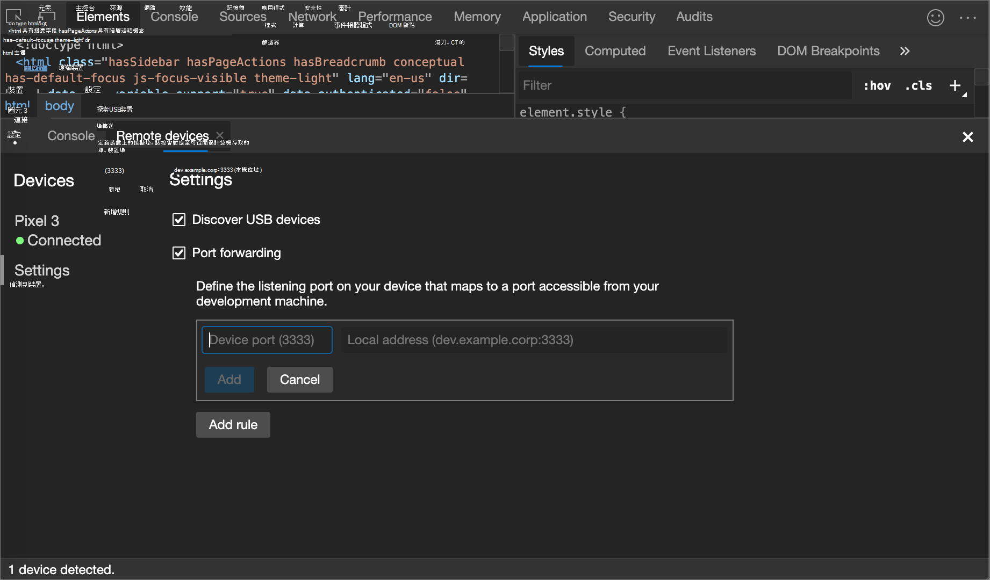Open the feedback smiley icon

coord(935,18)
